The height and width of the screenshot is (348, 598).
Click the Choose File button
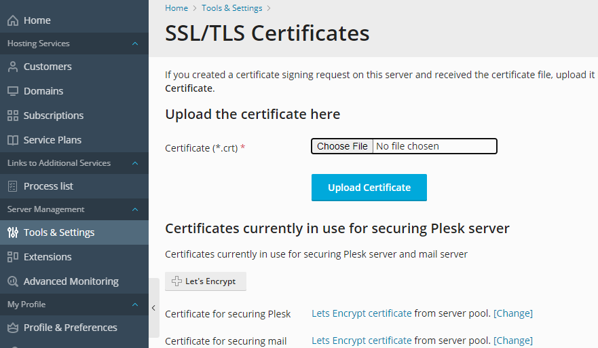click(x=342, y=146)
